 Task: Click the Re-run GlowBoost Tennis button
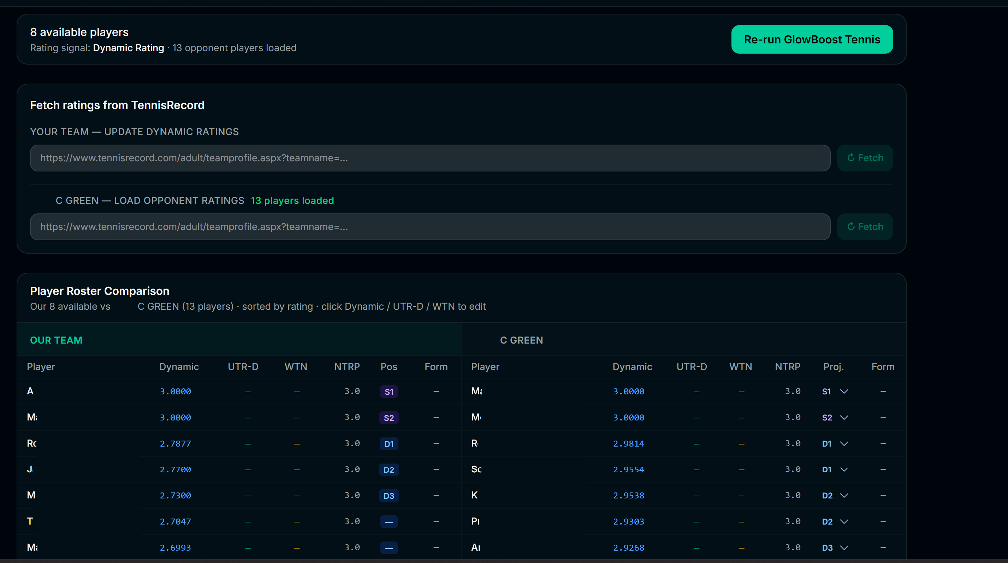812,40
